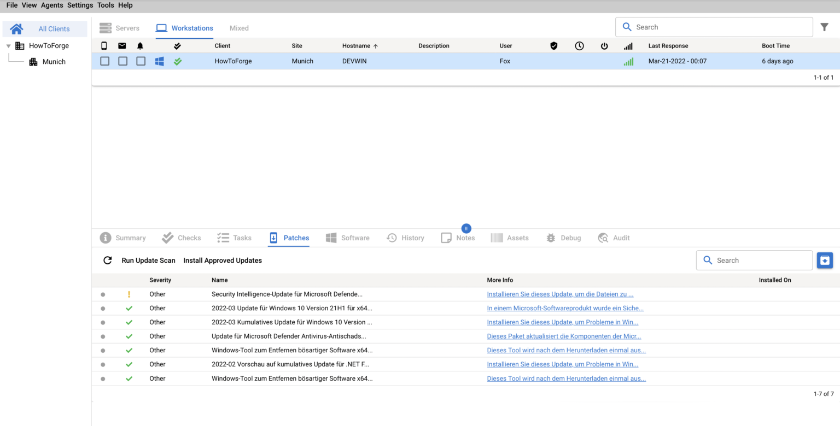This screenshot has height=426, width=840.
Task: Toggle the SMS alert checkbox for DEVWIN
Action: (104, 61)
